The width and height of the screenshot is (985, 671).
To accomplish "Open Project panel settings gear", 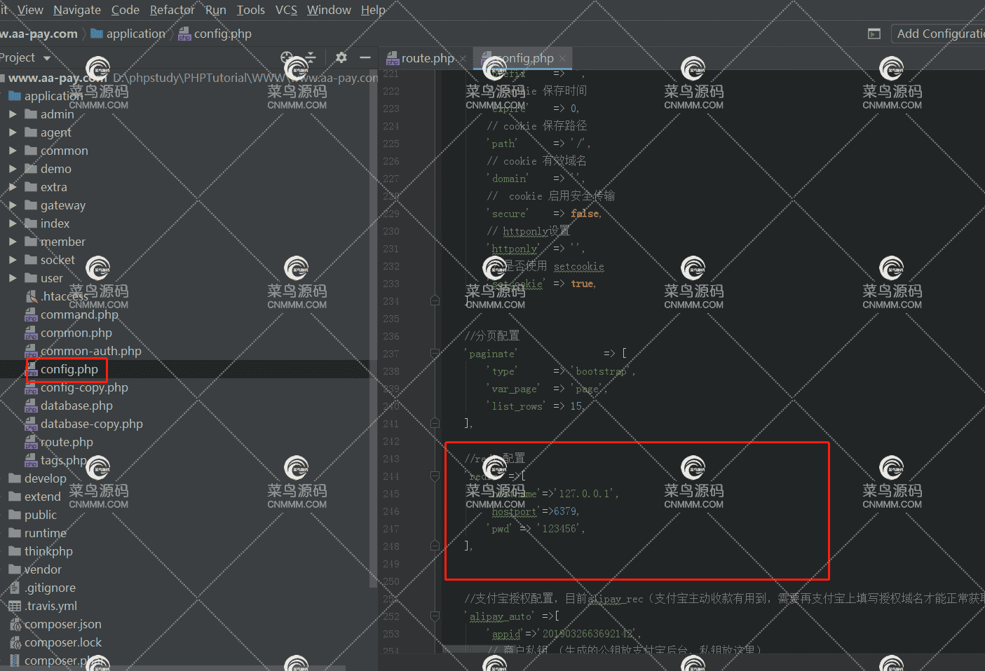I will point(341,57).
